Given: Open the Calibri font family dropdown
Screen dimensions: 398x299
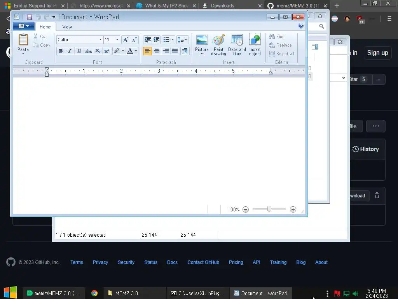Looking at the screenshot, I should point(100,40).
